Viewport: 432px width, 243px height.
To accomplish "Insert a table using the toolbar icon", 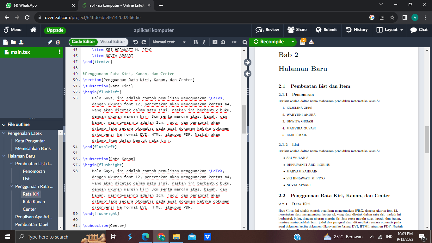I will pos(215,42).
